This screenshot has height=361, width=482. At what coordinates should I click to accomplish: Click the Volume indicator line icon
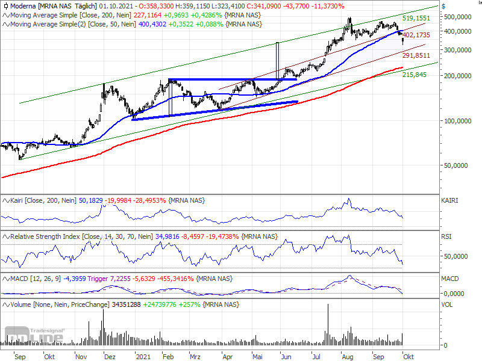(x=5, y=305)
